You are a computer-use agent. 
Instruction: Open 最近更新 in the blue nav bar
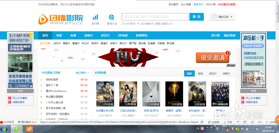coord(230,36)
